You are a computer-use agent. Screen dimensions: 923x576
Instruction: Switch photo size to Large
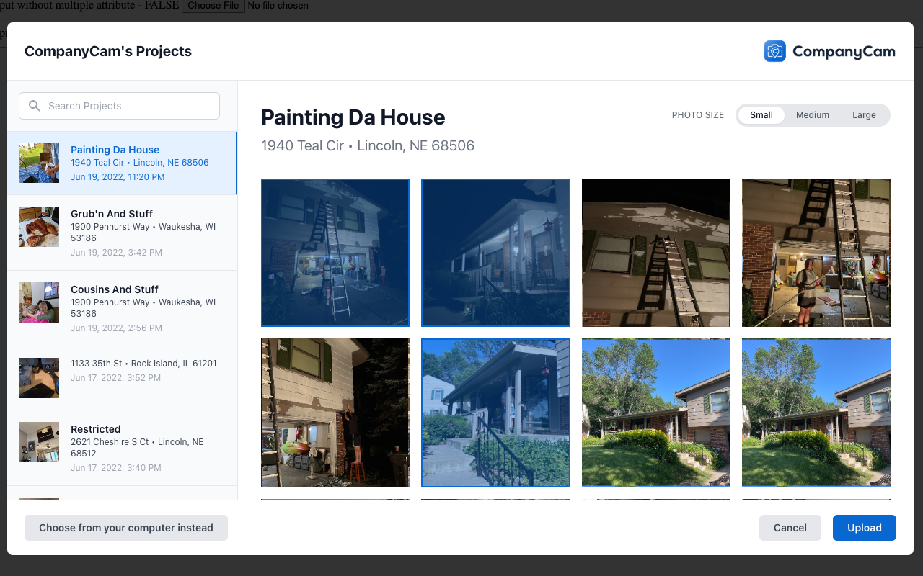click(x=864, y=114)
